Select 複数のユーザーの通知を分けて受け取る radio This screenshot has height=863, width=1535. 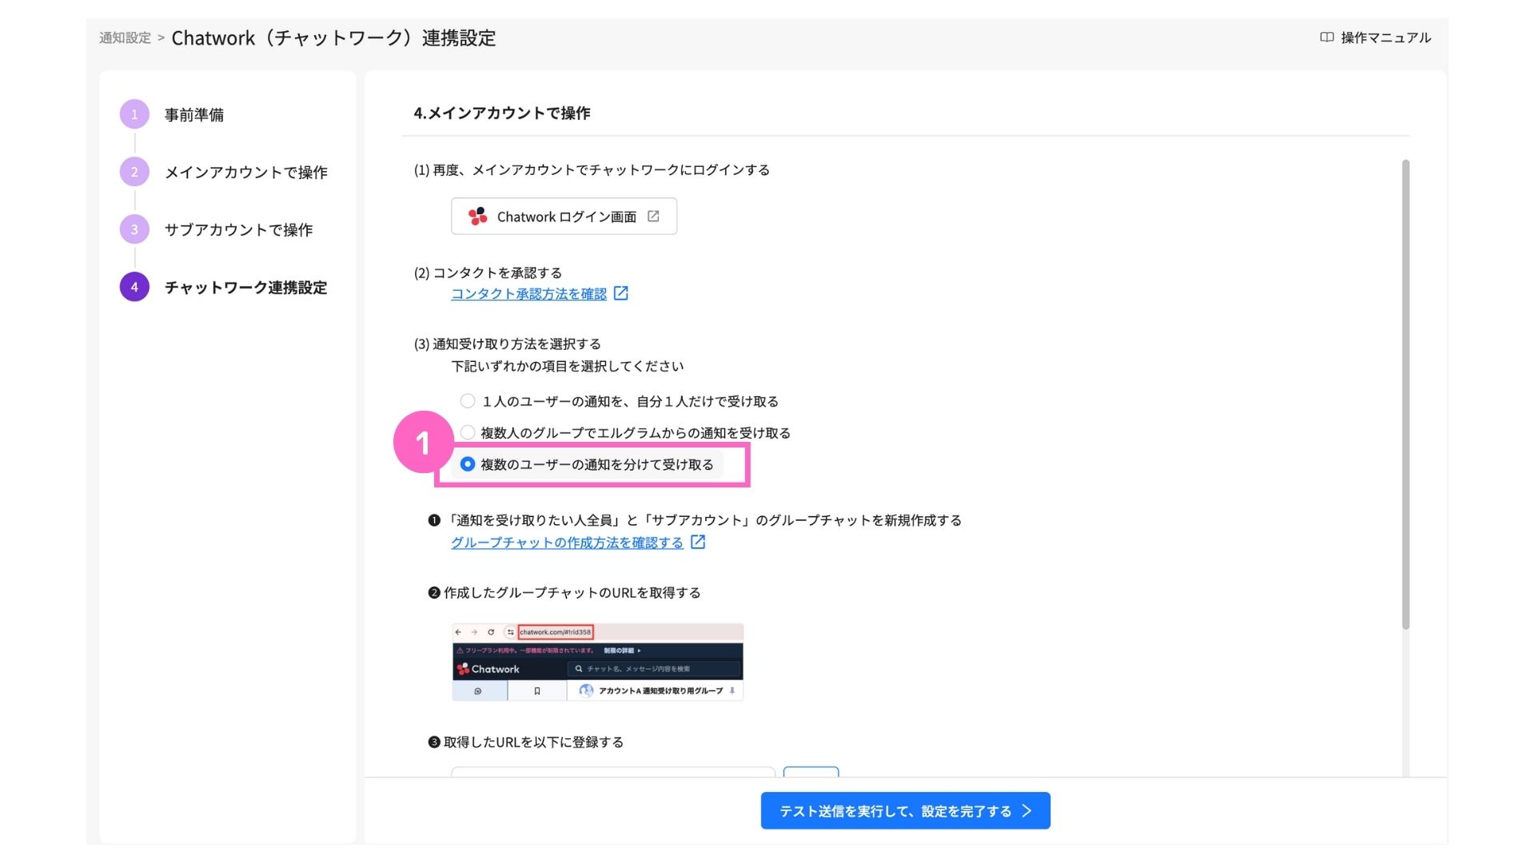(x=468, y=464)
